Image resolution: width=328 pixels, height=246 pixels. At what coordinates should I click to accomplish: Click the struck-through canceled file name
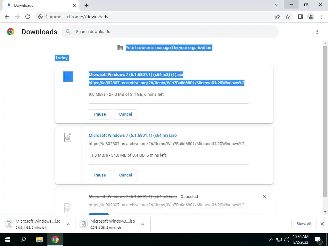(133, 197)
